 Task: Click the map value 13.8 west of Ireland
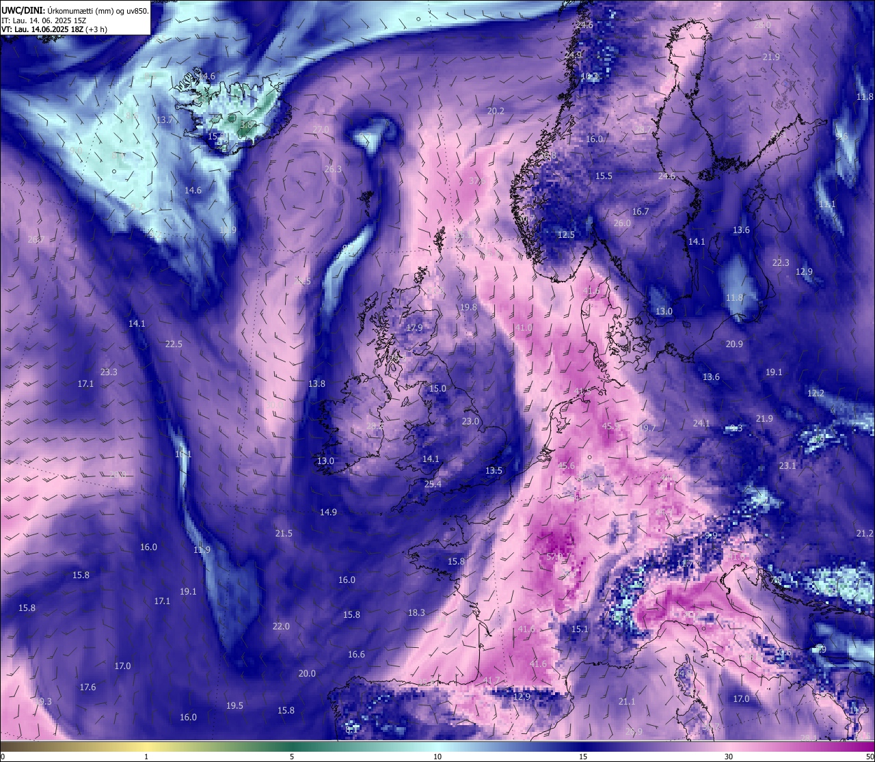coord(317,384)
